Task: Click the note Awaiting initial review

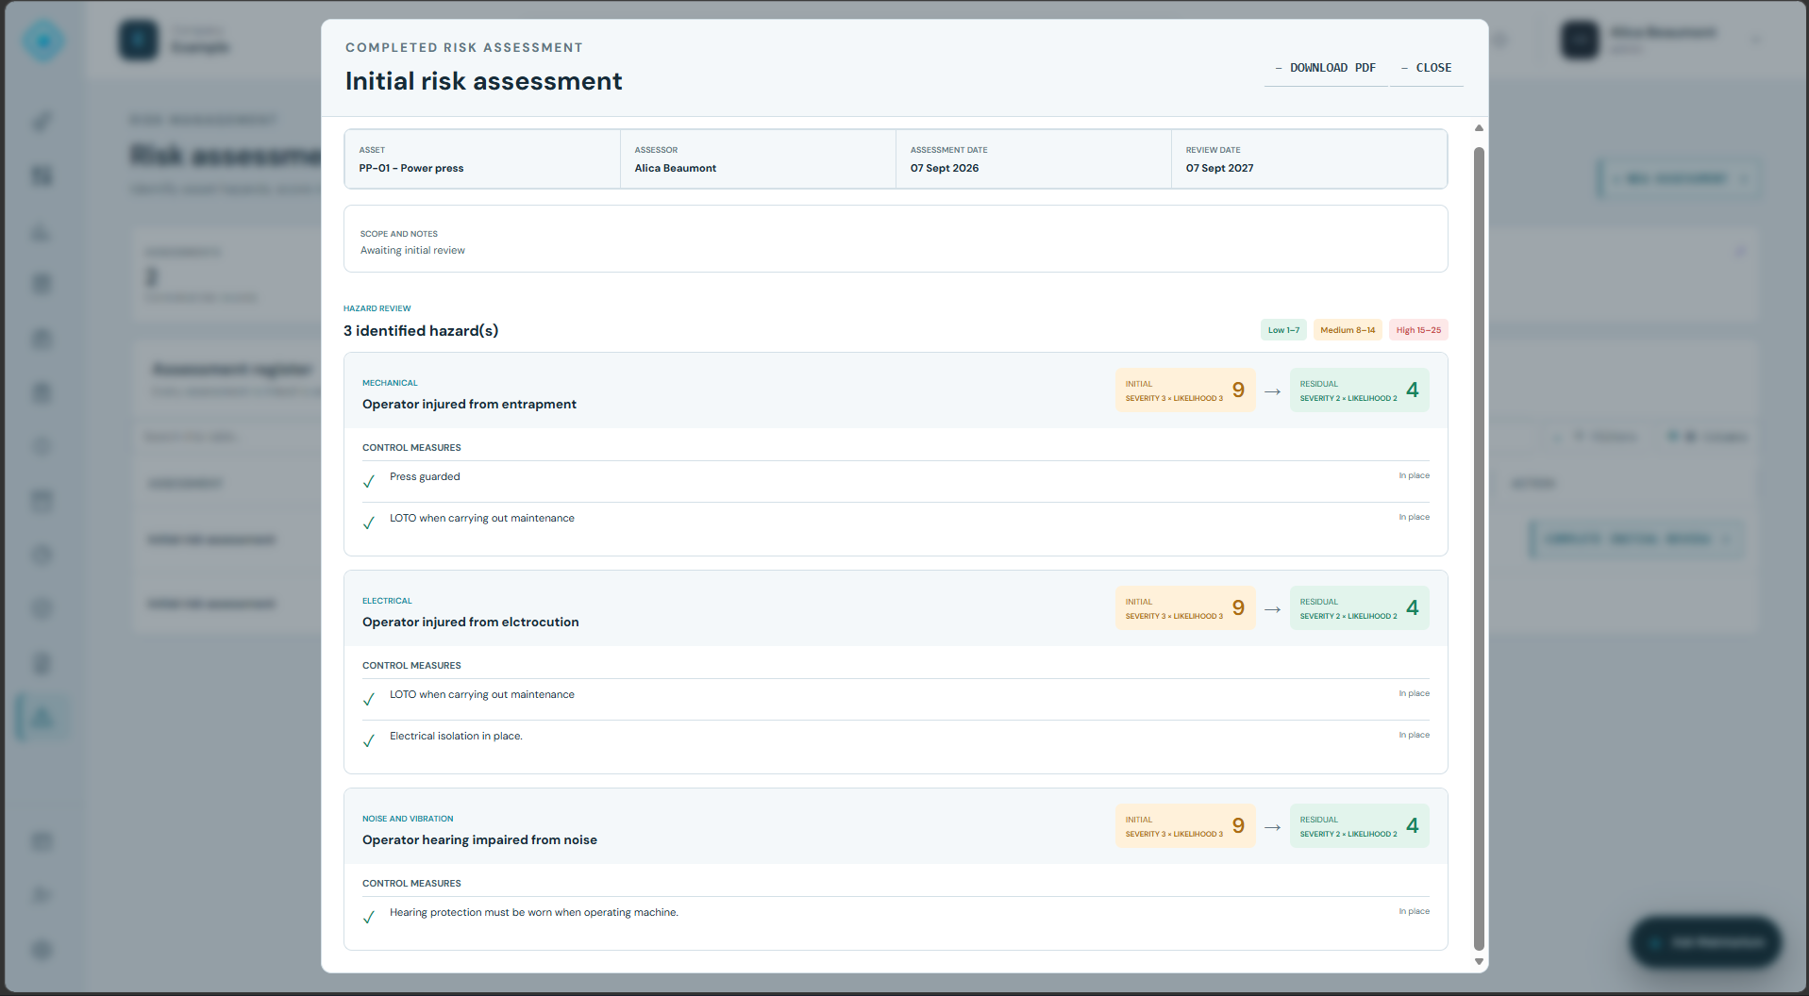Action: [412, 250]
